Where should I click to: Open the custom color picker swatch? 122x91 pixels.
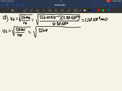coord(108,10)
